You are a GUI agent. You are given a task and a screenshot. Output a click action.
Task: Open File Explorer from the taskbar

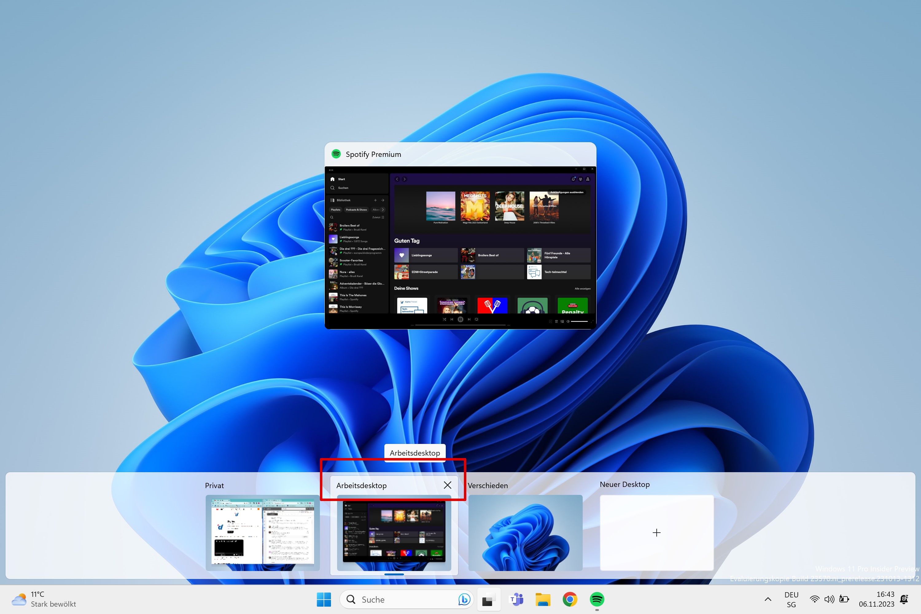pyautogui.click(x=543, y=599)
